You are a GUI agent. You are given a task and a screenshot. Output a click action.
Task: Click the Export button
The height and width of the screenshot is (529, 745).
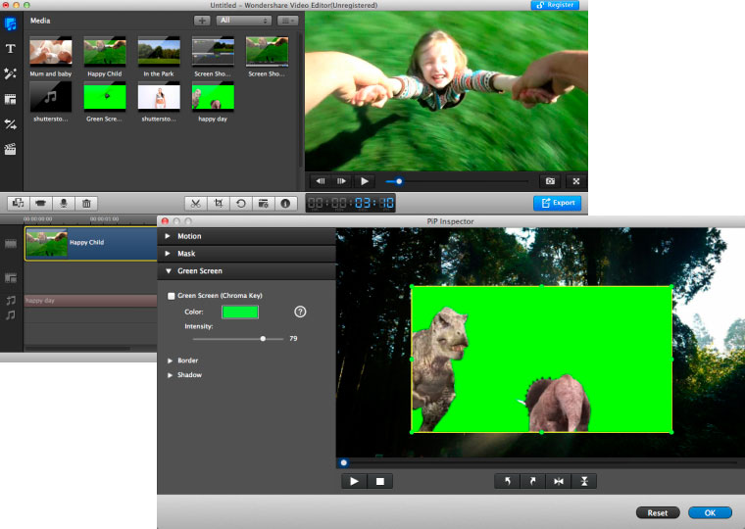point(557,203)
